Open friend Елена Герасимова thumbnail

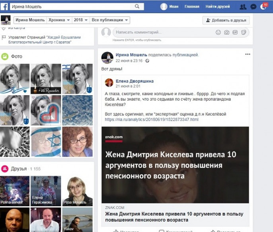(x=46, y=191)
